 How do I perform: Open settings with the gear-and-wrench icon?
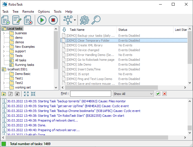[x=85, y=20]
